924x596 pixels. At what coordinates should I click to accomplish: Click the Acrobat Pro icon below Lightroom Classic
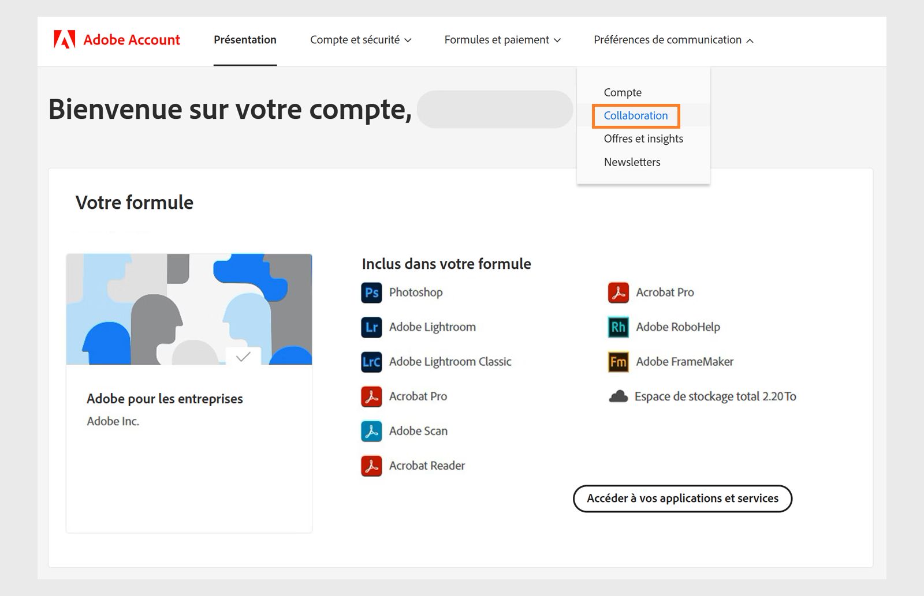click(371, 396)
